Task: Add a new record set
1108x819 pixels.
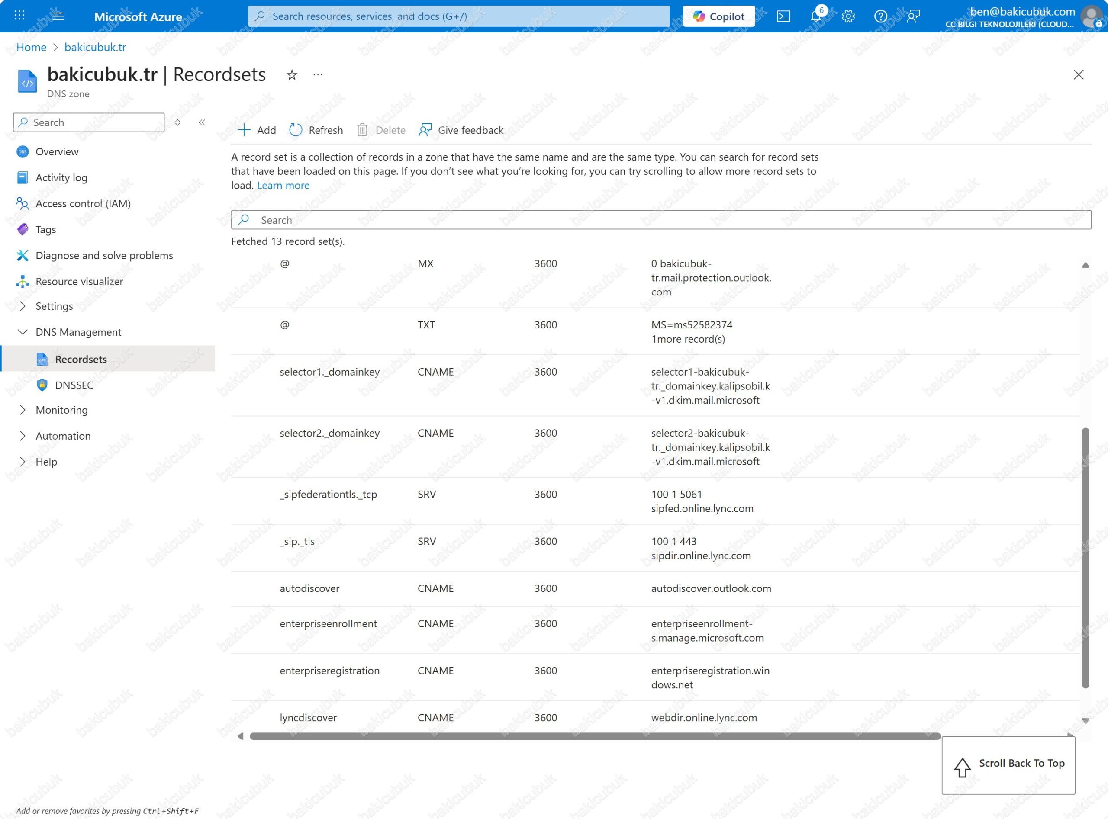Action: pyautogui.click(x=257, y=130)
